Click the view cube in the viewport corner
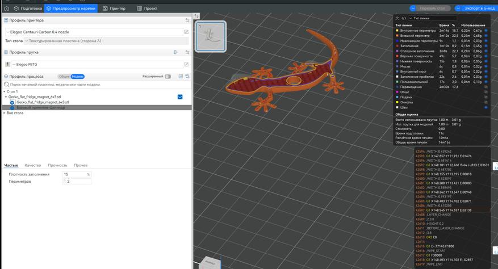The width and height of the screenshot is (498, 269). click(x=209, y=263)
